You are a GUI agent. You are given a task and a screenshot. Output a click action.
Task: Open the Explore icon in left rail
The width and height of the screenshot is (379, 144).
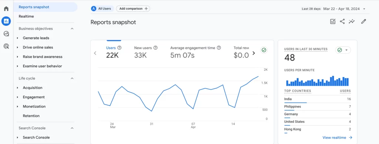point(6,34)
